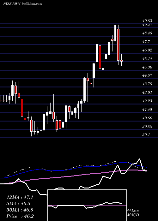Viewport: 158px width, 221px height.
Task: Click the 50MA : 46.3 readout
Action: 20,210
